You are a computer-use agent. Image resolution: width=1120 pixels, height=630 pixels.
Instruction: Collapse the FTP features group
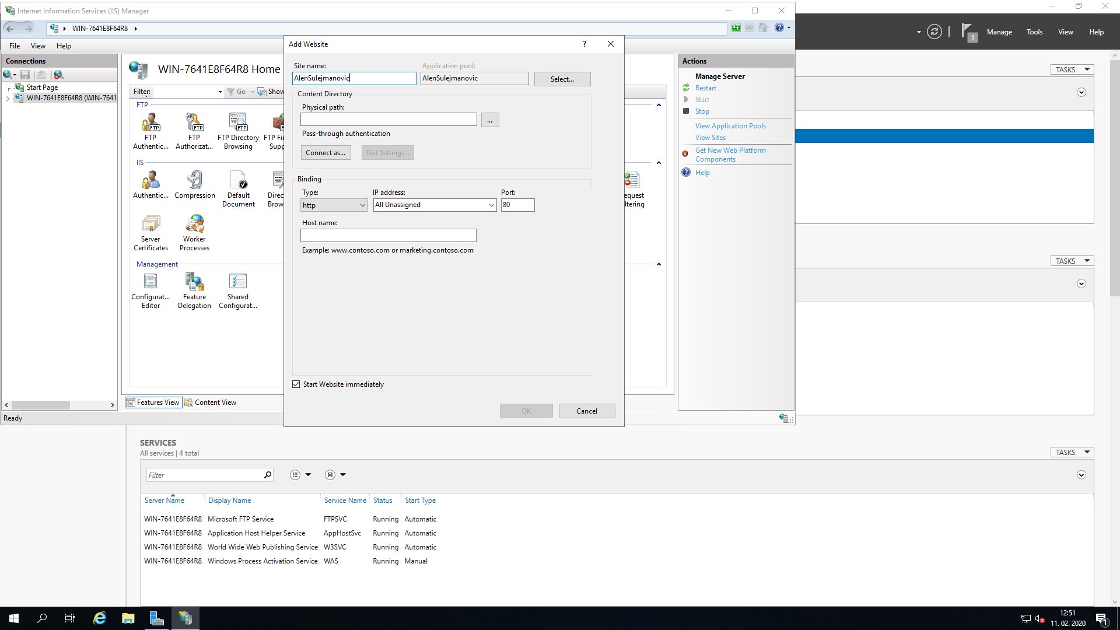point(659,105)
